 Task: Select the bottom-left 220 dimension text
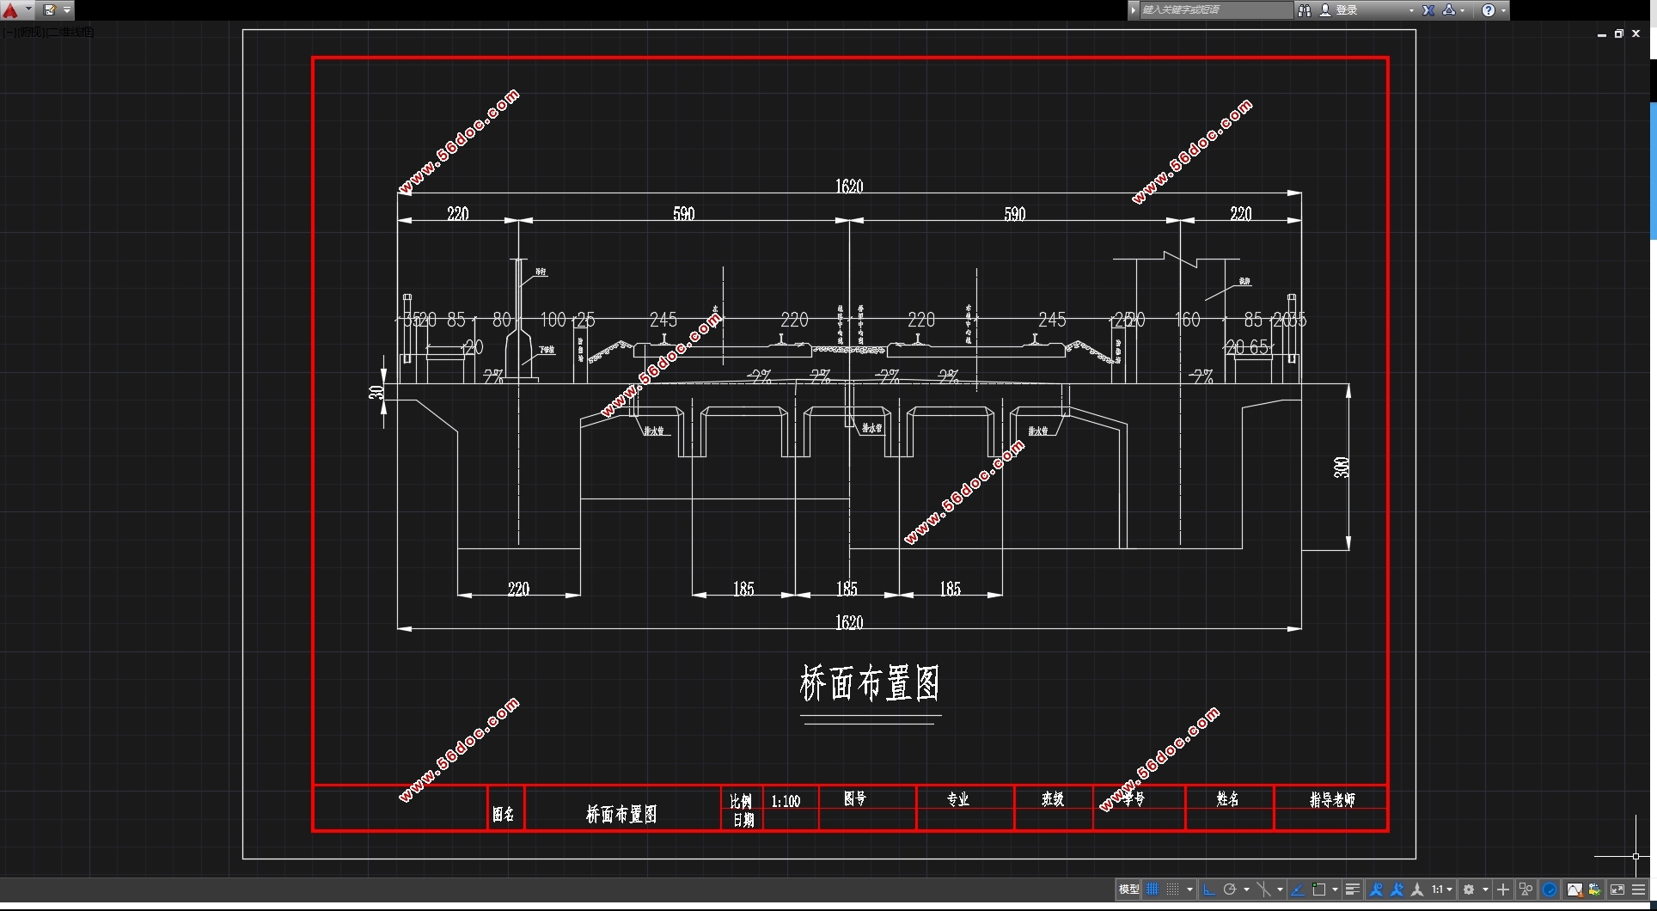click(x=518, y=589)
